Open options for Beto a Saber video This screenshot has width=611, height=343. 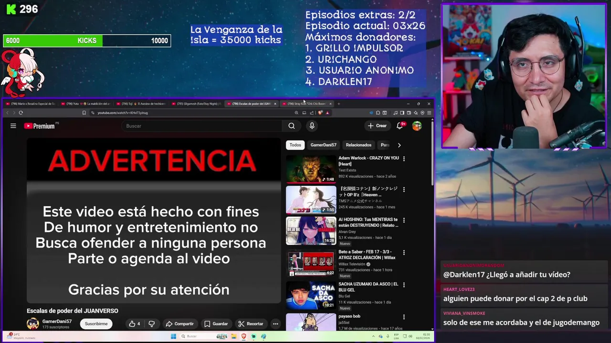coord(404,252)
